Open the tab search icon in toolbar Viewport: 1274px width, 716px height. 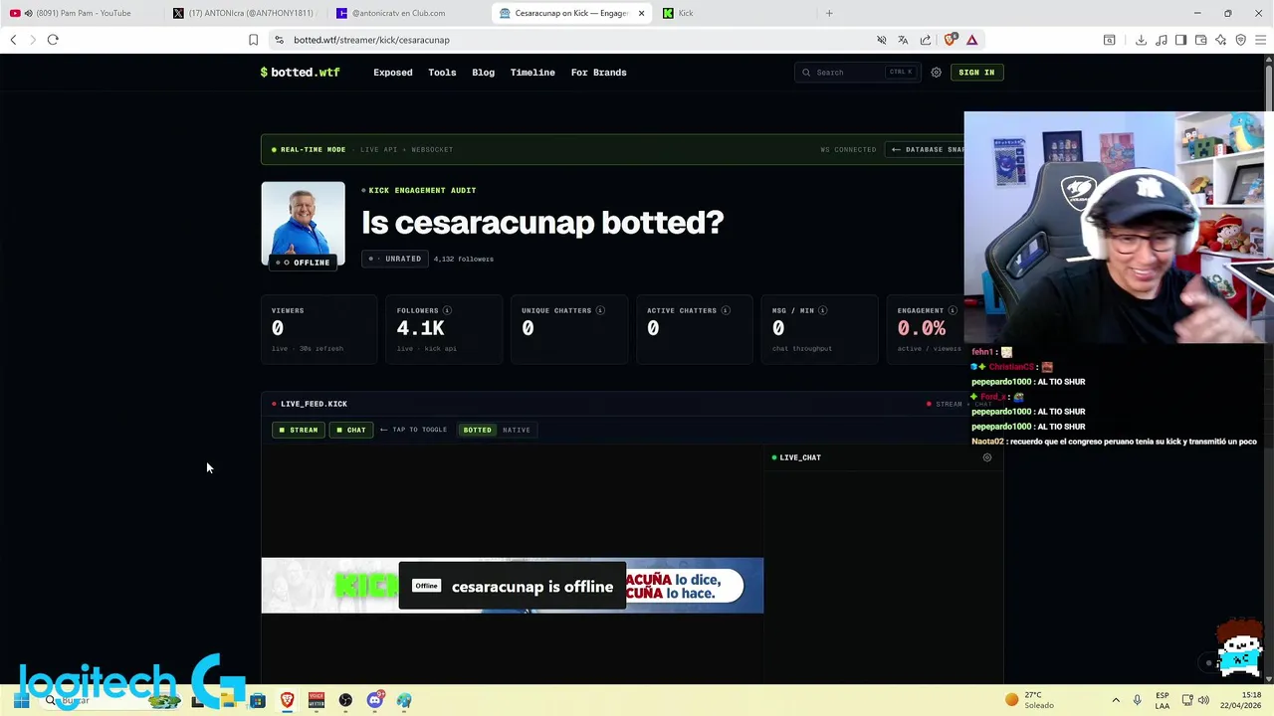click(1109, 40)
